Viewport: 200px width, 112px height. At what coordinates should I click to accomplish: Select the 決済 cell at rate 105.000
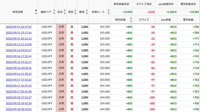[x=61, y=68]
